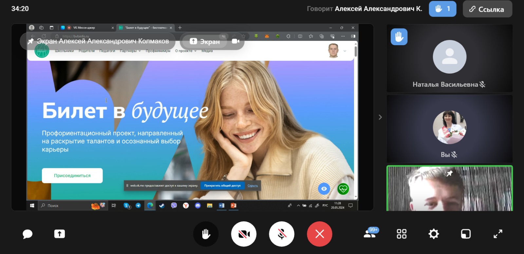Start screen sharing with the upload-arrow icon
Image resolution: width=524 pixels, height=254 pixels.
pos(59,234)
